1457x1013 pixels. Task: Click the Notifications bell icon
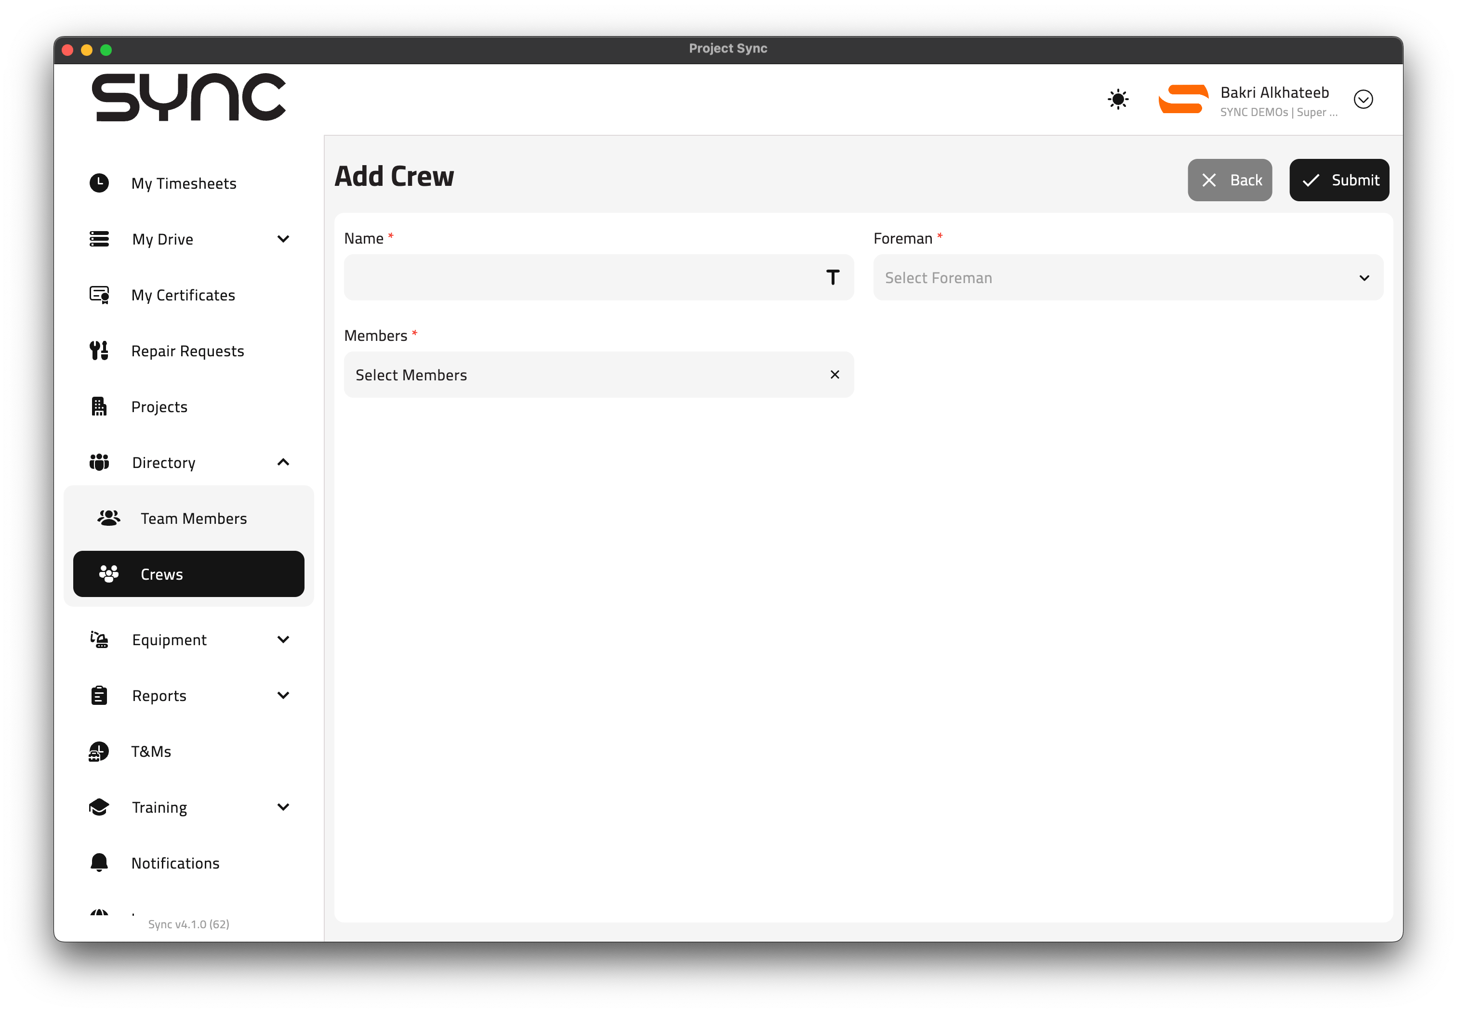pyautogui.click(x=99, y=863)
